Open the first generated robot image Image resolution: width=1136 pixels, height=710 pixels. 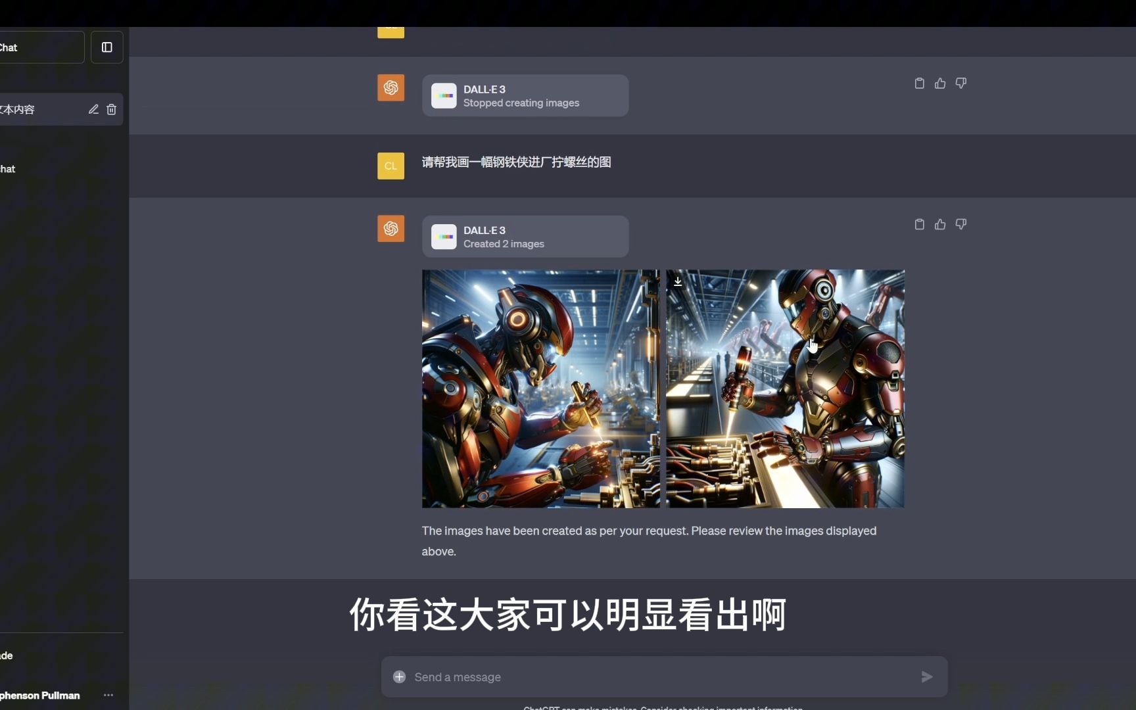click(x=540, y=389)
